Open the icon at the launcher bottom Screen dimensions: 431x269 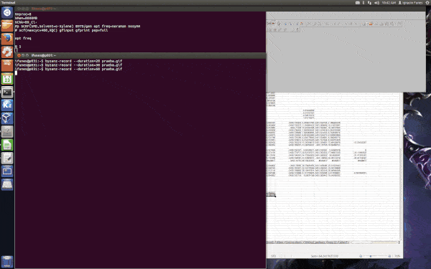pyautogui.click(x=7, y=262)
